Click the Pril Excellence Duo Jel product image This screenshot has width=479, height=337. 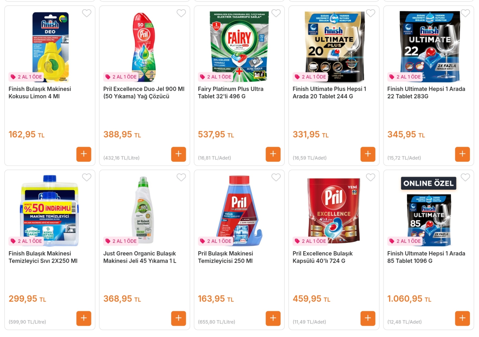144,46
